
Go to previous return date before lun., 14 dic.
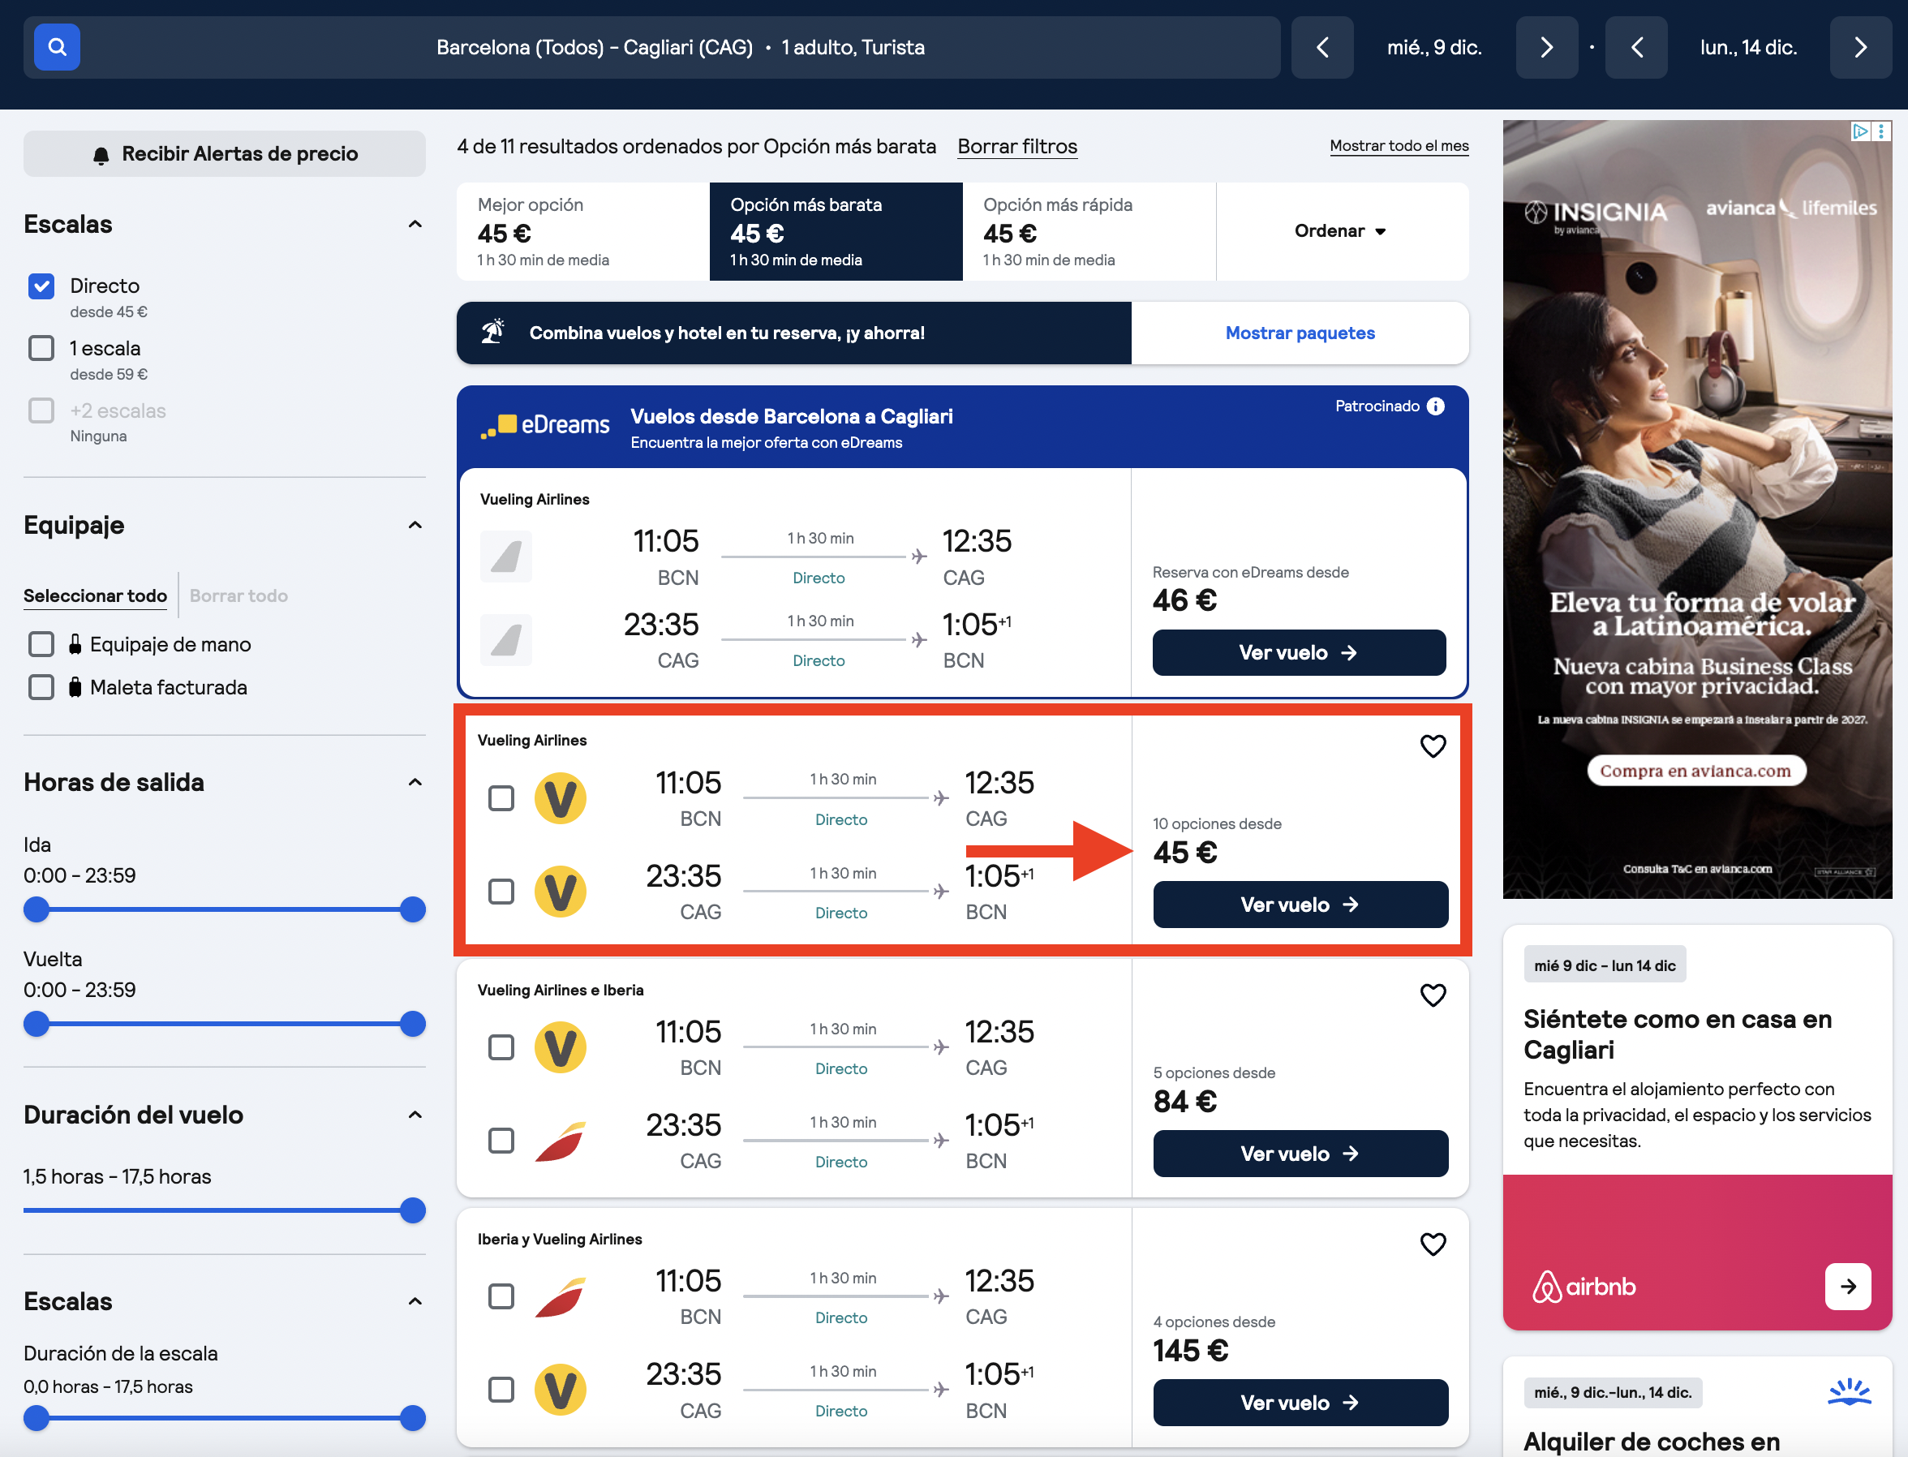(1636, 47)
